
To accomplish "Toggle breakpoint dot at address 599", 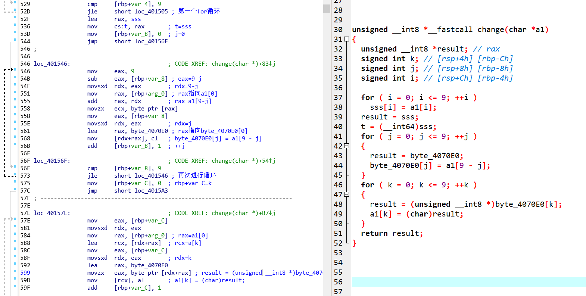I will pyautogui.click(x=15, y=271).
